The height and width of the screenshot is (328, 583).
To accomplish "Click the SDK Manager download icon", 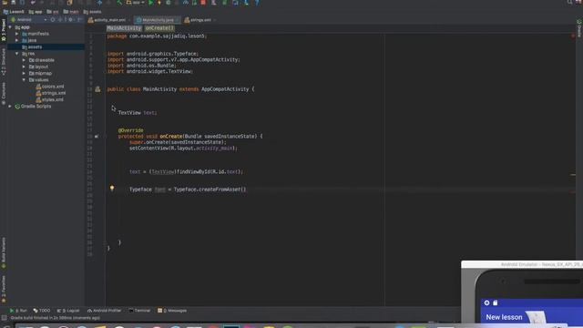I will pos(246,3).
